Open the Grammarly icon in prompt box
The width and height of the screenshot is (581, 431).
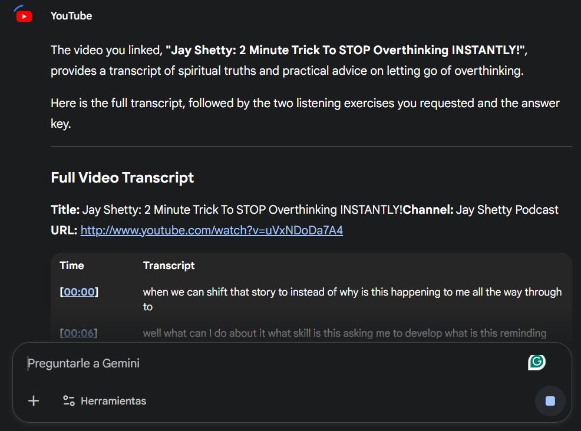click(537, 362)
